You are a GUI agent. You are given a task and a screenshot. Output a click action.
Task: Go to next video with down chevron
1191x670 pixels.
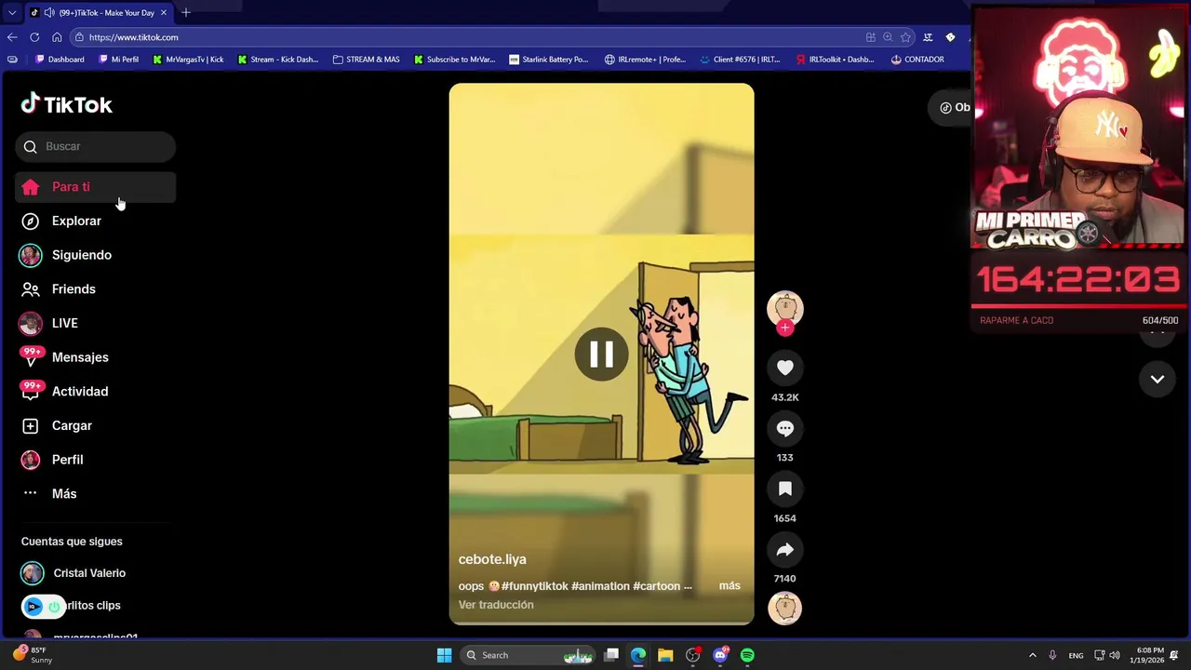pos(1158,379)
